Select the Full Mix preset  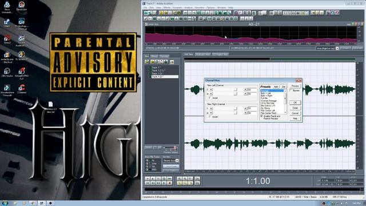tap(264, 98)
